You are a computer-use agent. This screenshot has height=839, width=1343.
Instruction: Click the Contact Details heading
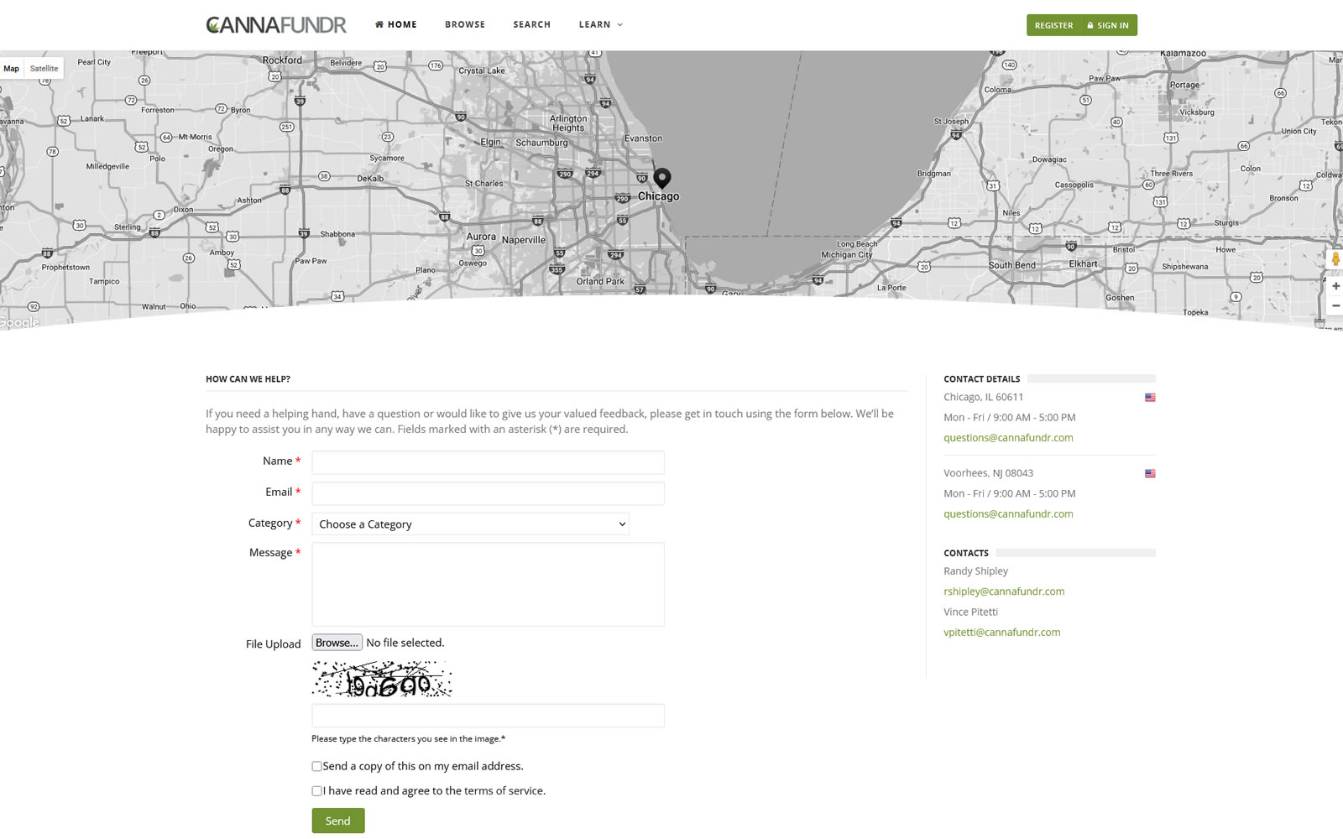pyautogui.click(x=981, y=379)
